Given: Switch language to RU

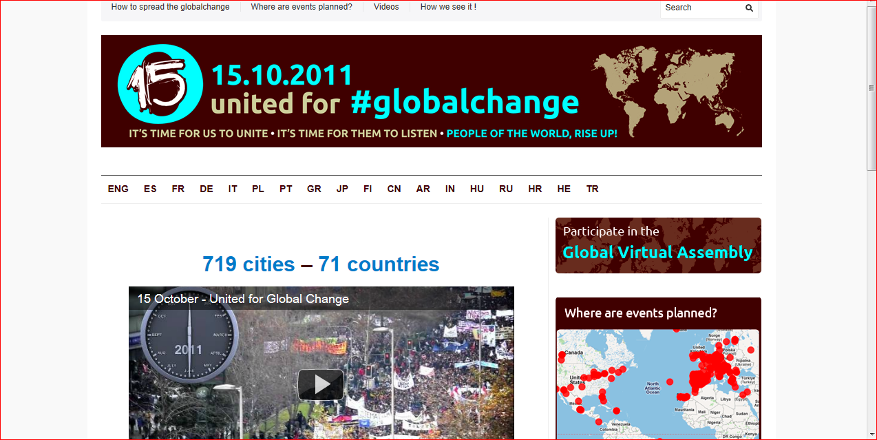Looking at the screenshot, I should pyautogui.click(x=506, y=189).
